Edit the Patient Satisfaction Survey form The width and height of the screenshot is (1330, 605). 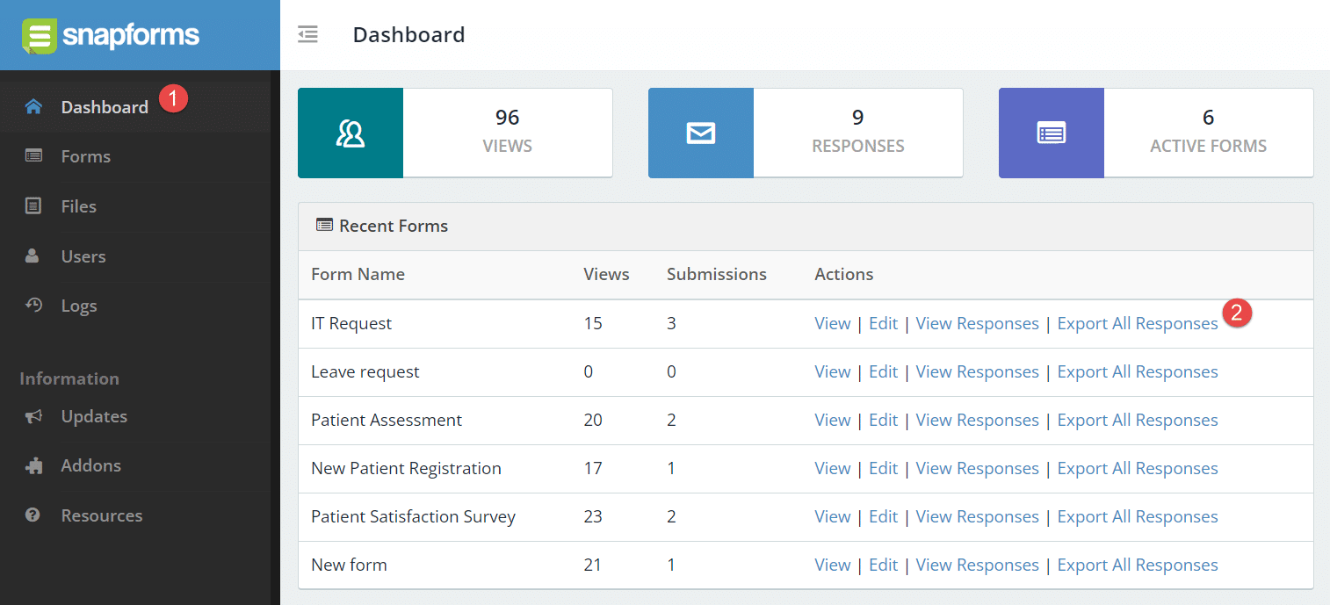click(883, 516)
